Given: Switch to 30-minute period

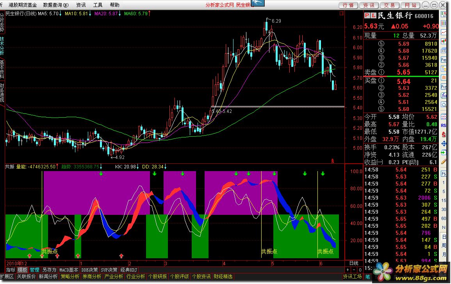Looking at the screenshot, I should pos(444,209).
